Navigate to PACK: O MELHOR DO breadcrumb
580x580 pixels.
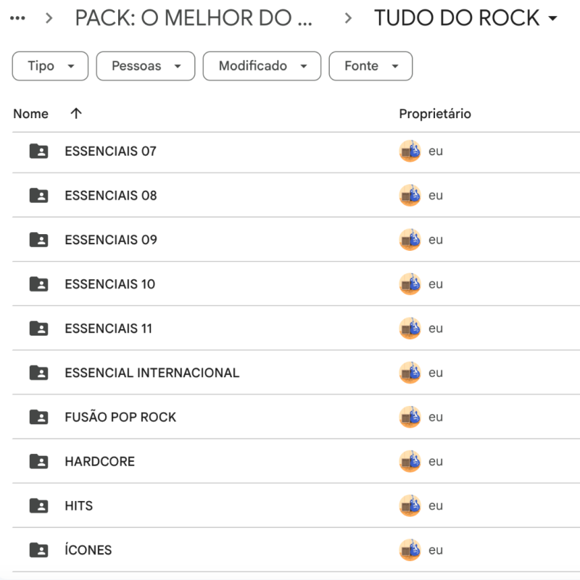point(194,18)
